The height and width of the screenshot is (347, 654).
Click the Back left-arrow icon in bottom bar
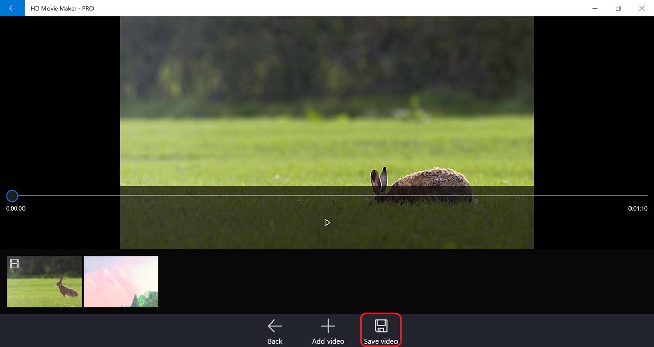click(275, 326)
